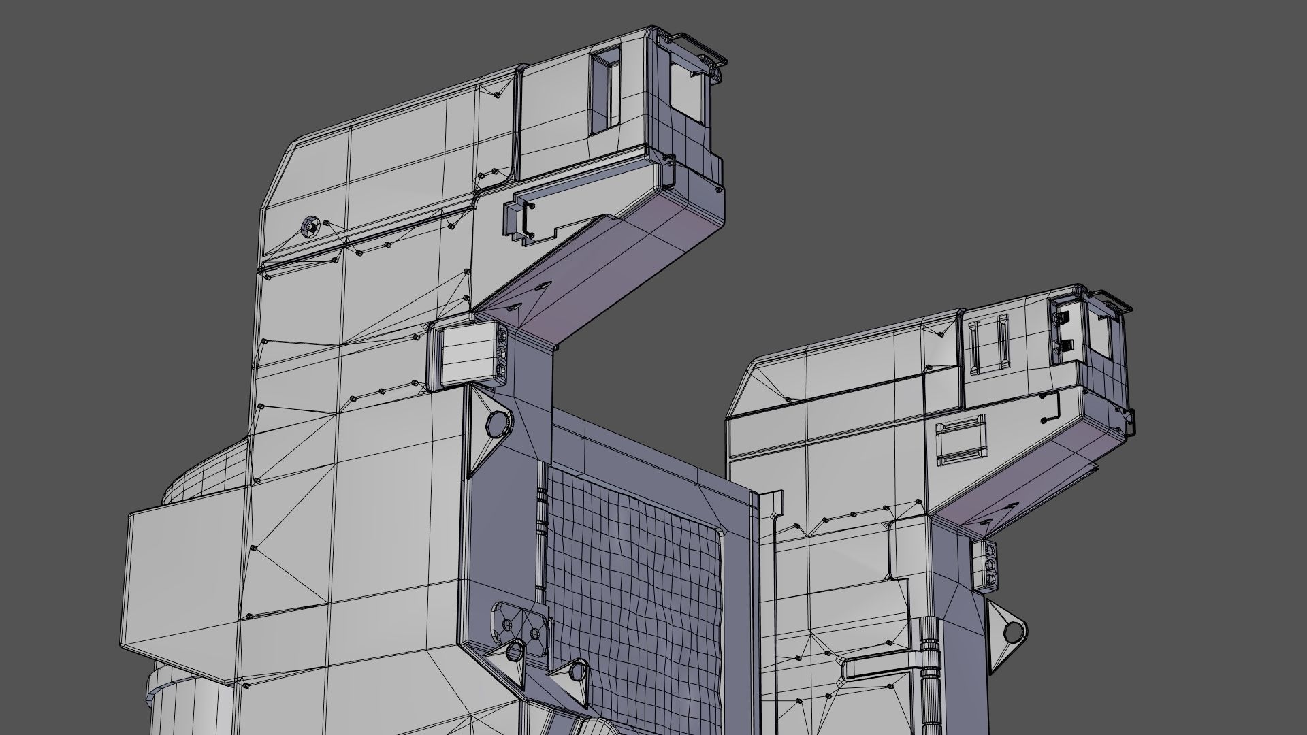Select the hinge on the mesh panel's left edge
This screenshot has height=735, width=1307.
tap(541, 517)
